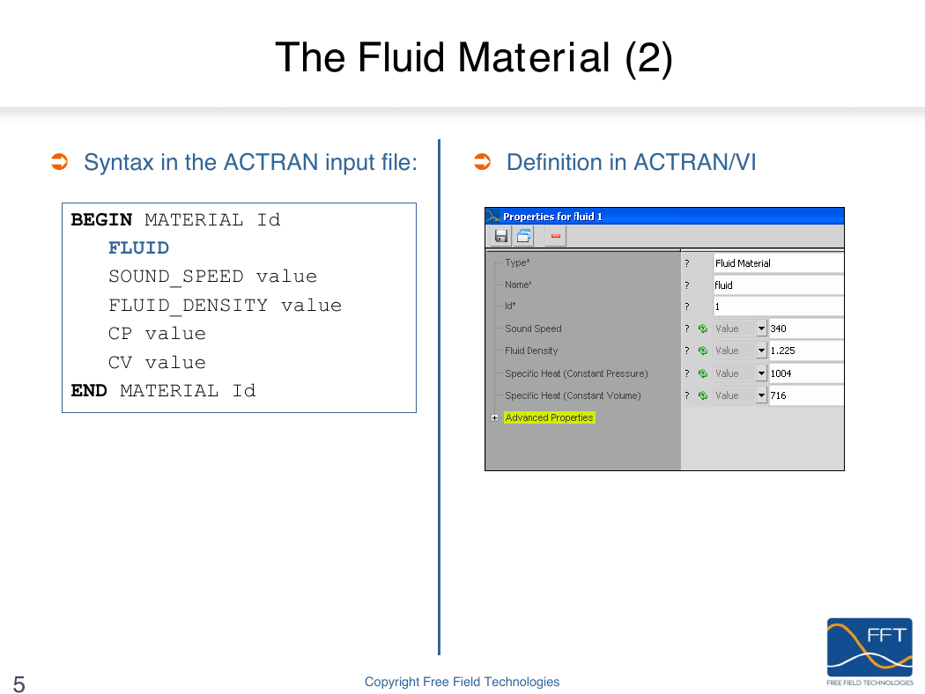Screen dimensions: 925x694
Task: Open the Sound Speed Value dropdown
Action: 761,329
